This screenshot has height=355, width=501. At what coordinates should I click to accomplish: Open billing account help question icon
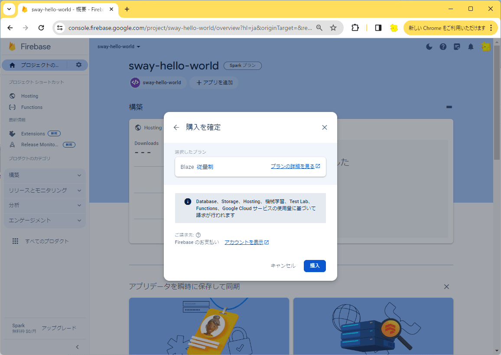tap(198, 235)
